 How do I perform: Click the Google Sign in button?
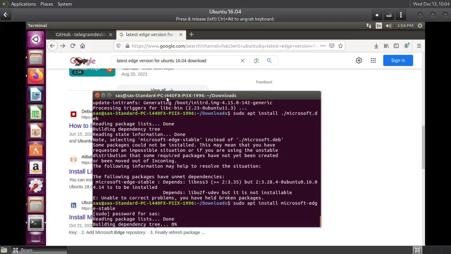[398, 60]
